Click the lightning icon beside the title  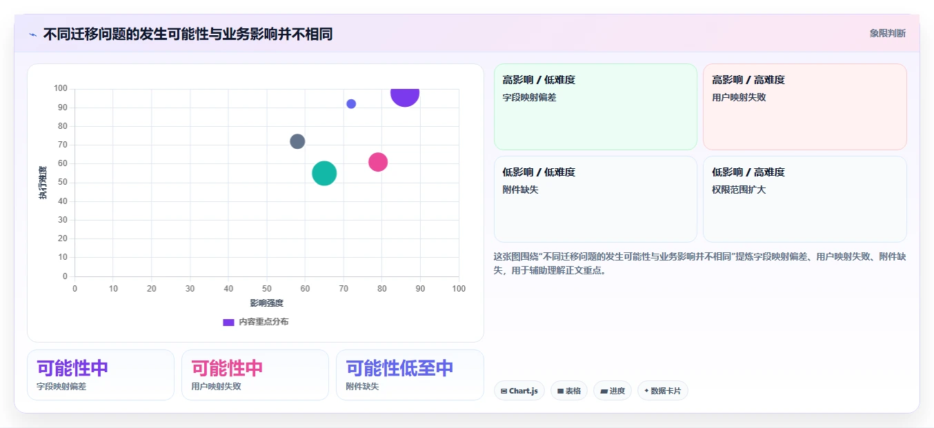pos(32,34)
